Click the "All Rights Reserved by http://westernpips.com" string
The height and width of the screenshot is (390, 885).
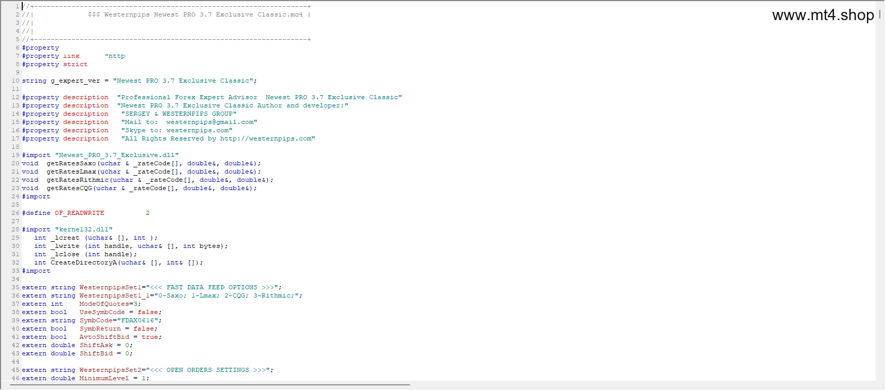click(x=218, y=138)
